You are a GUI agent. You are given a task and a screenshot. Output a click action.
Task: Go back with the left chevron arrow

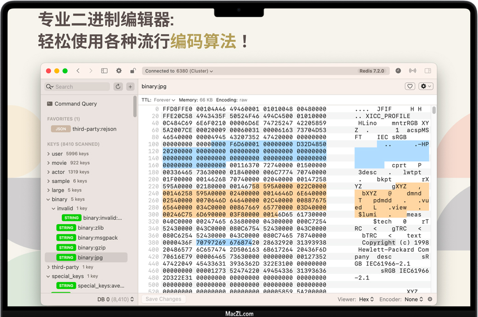tap(78, 71)
